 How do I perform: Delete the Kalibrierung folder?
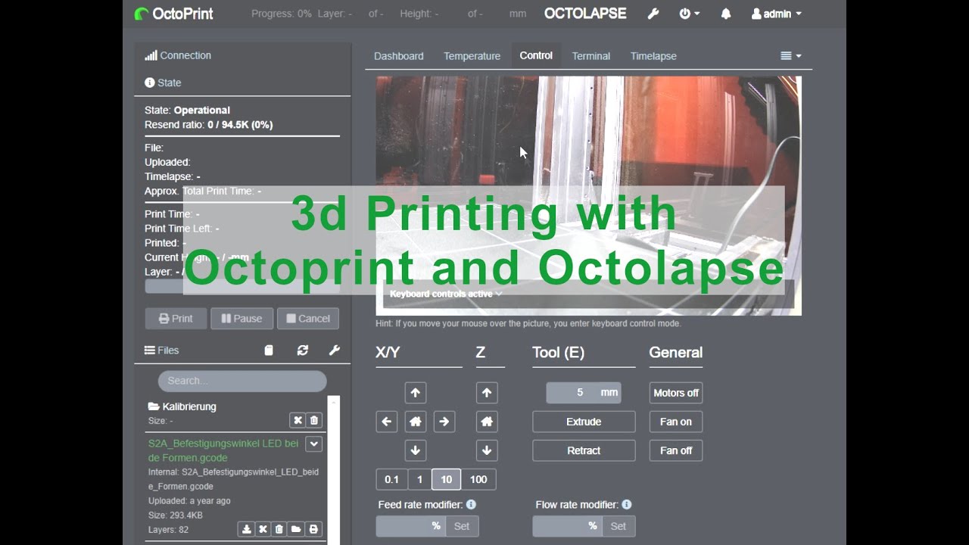[x=315, y=420]
